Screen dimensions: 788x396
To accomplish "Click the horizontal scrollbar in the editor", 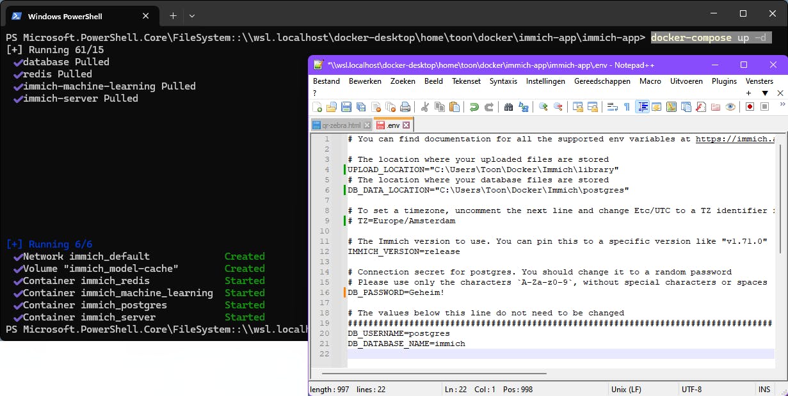I will pos(434,373).
